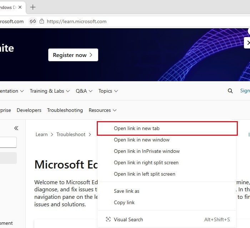Open the Developers nav link
This screenshot has height=228, width=250.
tap(29, 110)
